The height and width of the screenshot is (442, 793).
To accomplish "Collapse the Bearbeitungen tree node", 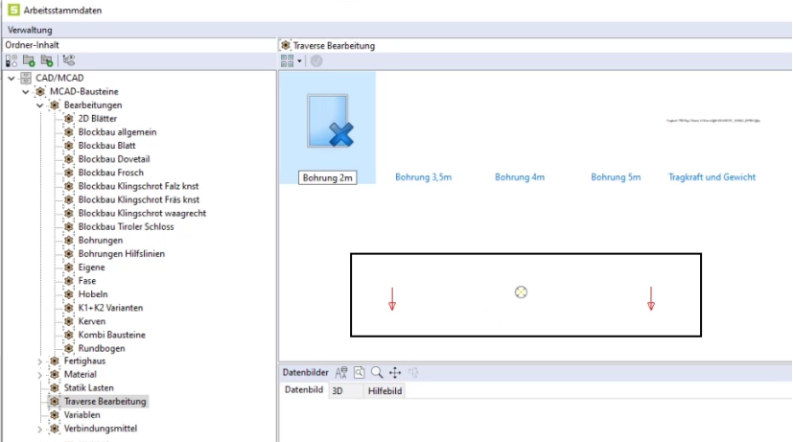I will pyautogui.click(x=39, y=105).
